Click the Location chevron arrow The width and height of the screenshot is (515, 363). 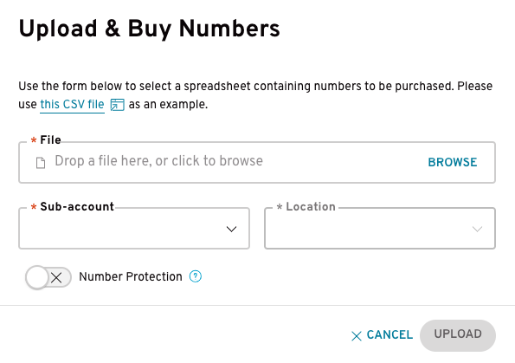(x=477, y=229)
